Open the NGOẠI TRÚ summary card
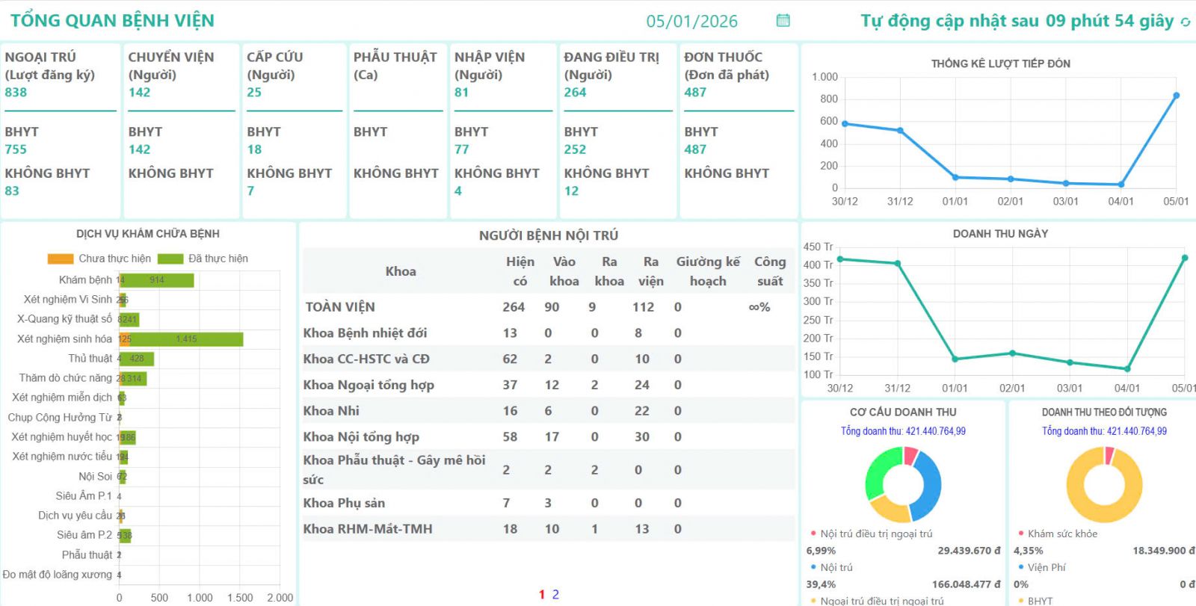1196x606 pixels. [x=61, y=131]
